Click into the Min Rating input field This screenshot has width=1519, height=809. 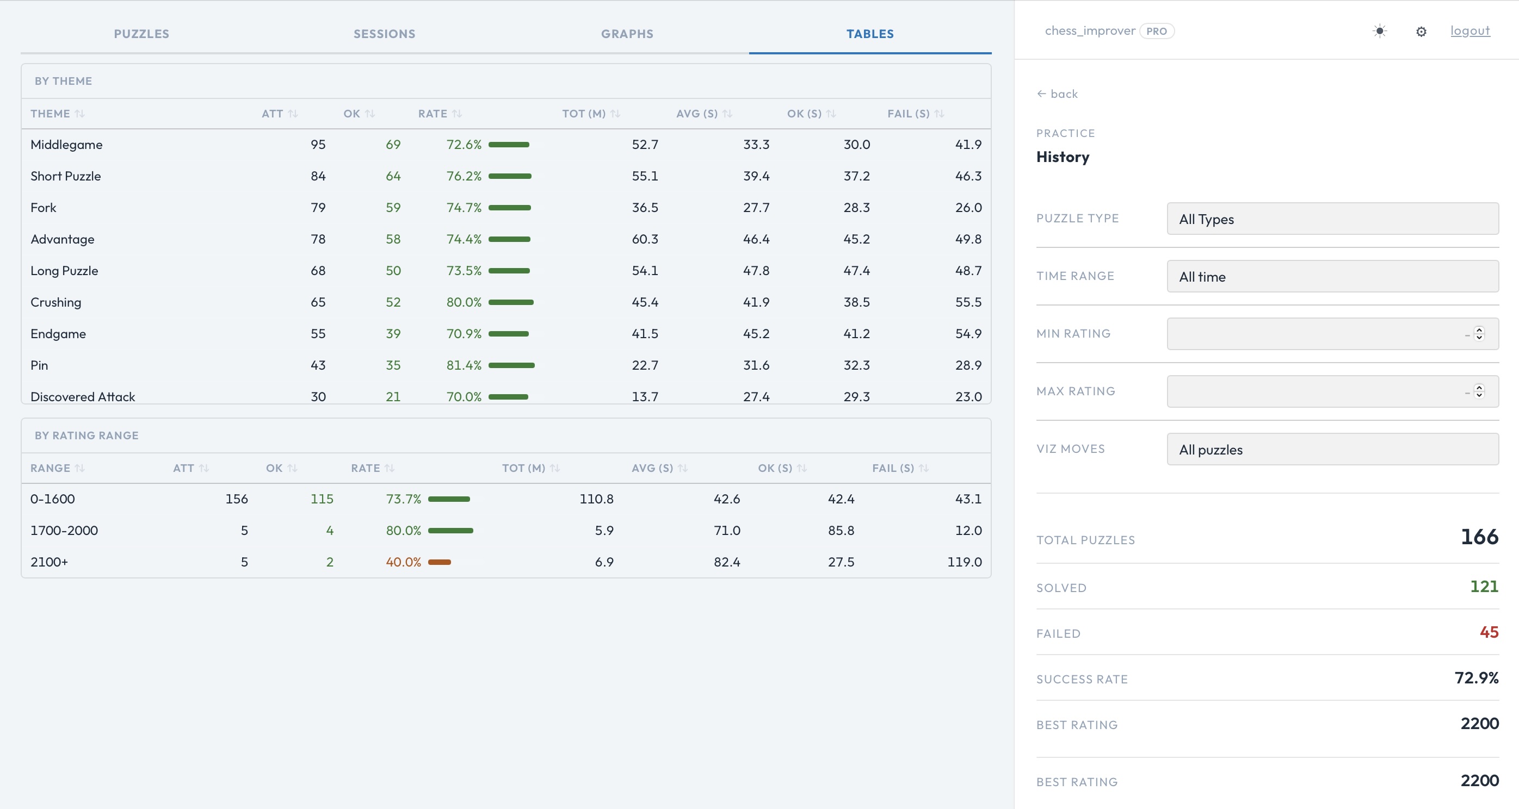click(1309, 334)
